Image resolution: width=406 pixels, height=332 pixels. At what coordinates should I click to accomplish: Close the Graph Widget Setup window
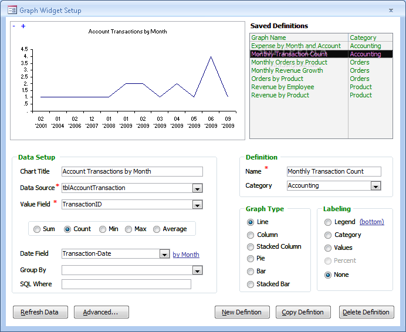(x=391, y=11)
